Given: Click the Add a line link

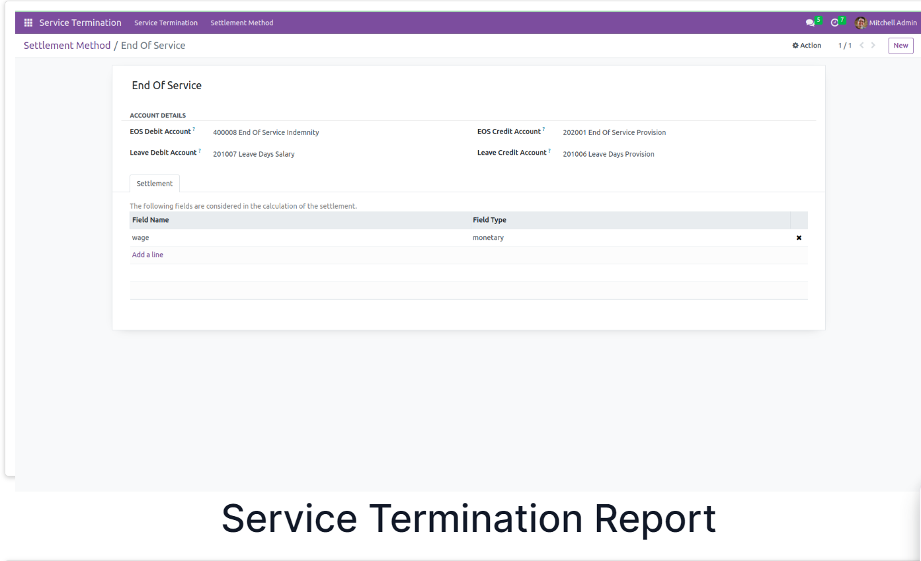Looking at the screenshot, I should pos(147,254).
